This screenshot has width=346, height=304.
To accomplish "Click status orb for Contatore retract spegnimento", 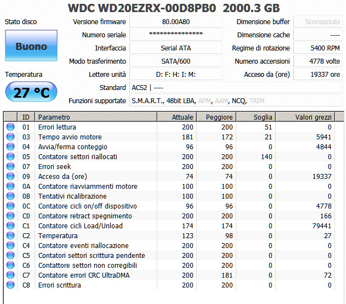I will [10, 216].
